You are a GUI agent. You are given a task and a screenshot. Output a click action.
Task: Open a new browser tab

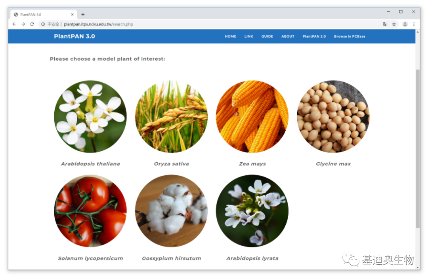(x=83, y=14)
